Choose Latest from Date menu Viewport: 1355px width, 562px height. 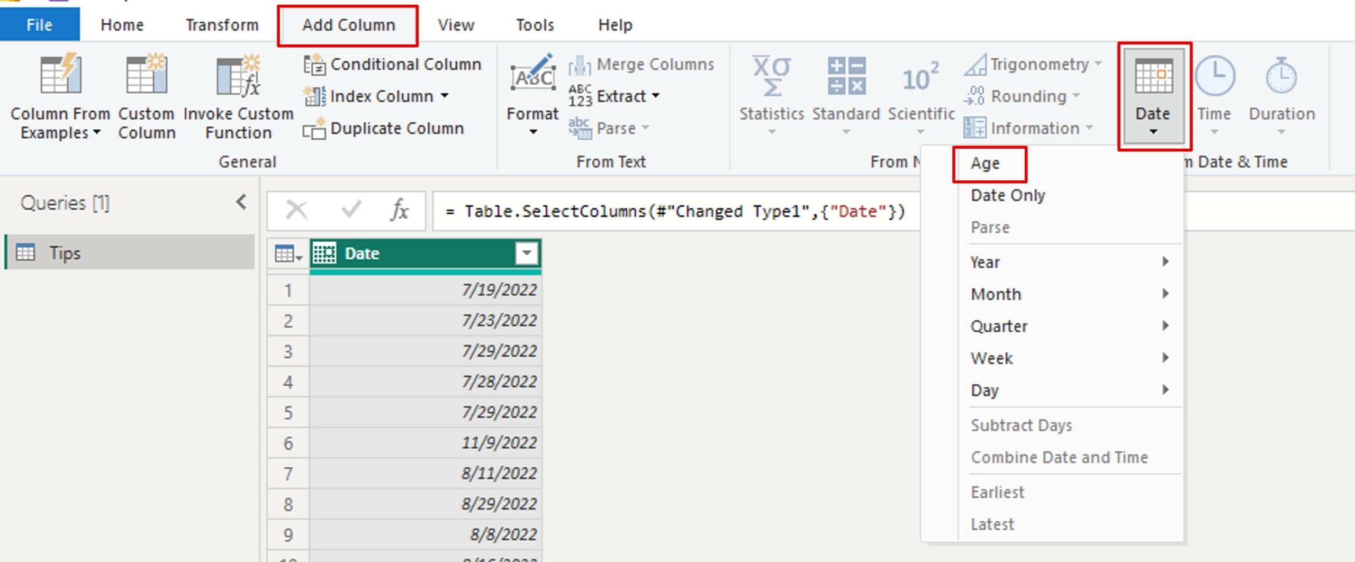(x=992, y=524)
